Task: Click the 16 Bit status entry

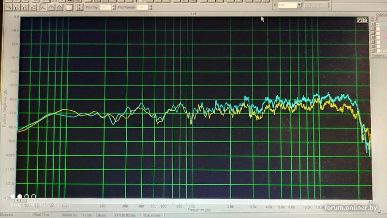Action: click(87, 215)
